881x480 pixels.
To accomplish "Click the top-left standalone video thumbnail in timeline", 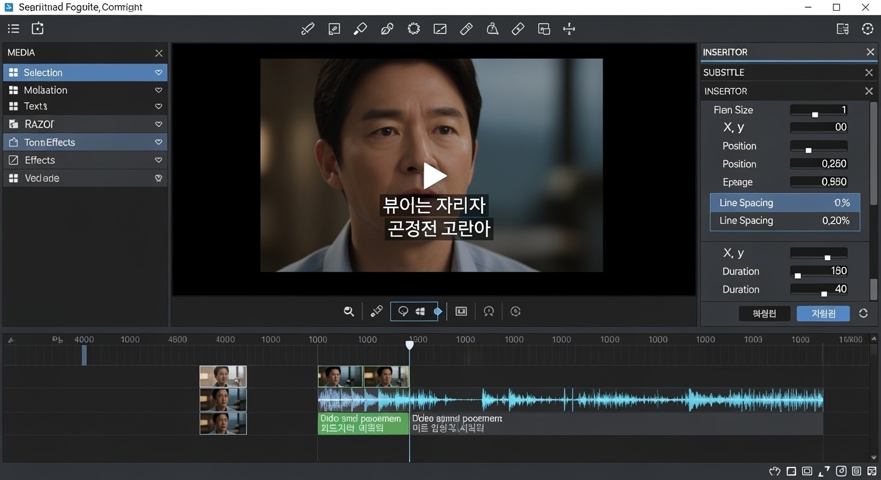I will (x=223, y=376).
